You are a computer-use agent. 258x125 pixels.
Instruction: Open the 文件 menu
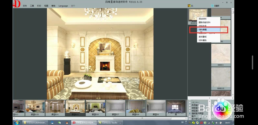[25, 6]
